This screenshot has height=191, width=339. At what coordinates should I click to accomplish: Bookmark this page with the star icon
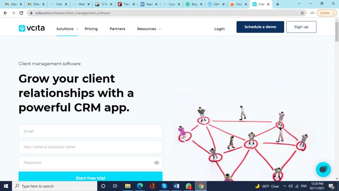[302, 13]
